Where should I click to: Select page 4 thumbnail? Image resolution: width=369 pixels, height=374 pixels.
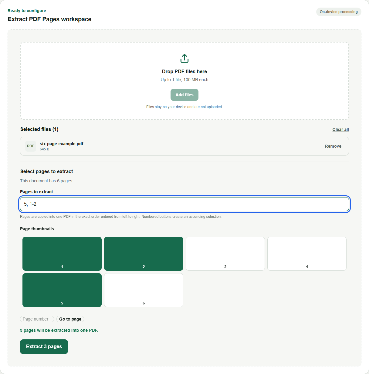tap(307, 254)
